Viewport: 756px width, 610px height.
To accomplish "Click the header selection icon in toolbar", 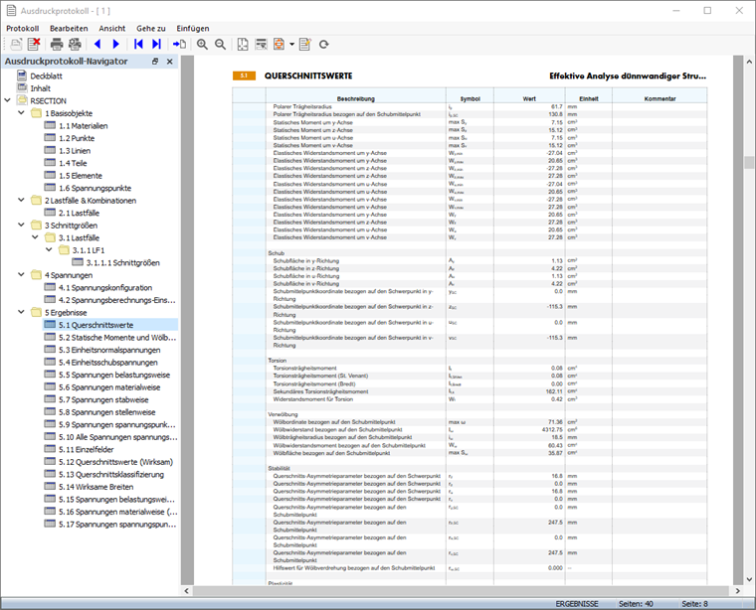I will (x=261, y=45).
